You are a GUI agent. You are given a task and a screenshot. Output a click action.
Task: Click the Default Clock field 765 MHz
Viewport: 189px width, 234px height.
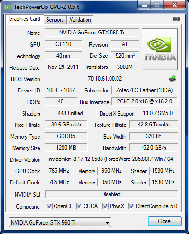click(x=59, y=182)
